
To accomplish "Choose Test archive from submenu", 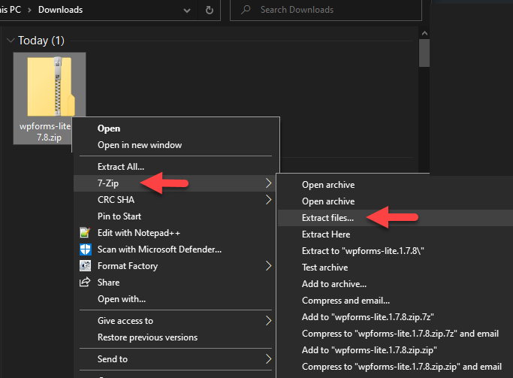I will pos(324,268).
